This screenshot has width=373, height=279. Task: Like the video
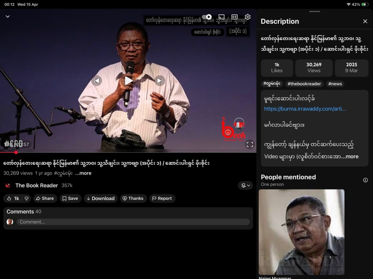coord(13,198)
